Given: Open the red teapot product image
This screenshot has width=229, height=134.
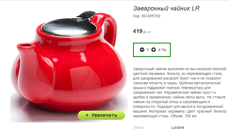Looking at the screenshot, I should 69,66.
